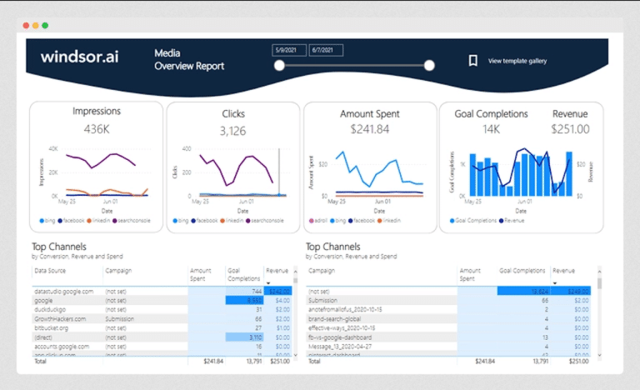Click the bookmark icon in the header
This screenshot has height=390, width=640.
point(472,61)
